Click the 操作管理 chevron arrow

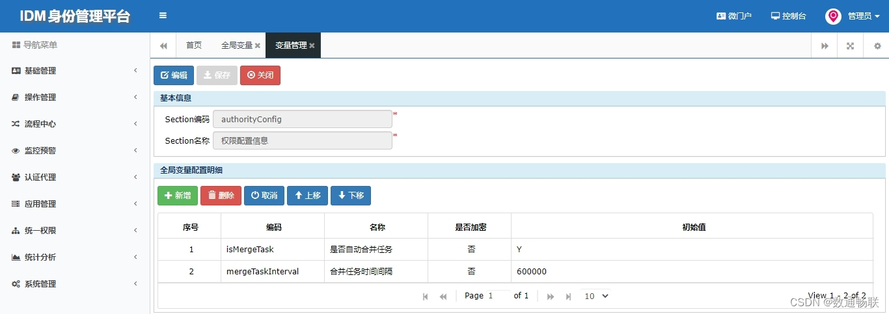pos(135,97)
